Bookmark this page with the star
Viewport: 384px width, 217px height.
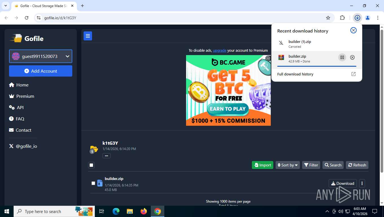[328, 18]
